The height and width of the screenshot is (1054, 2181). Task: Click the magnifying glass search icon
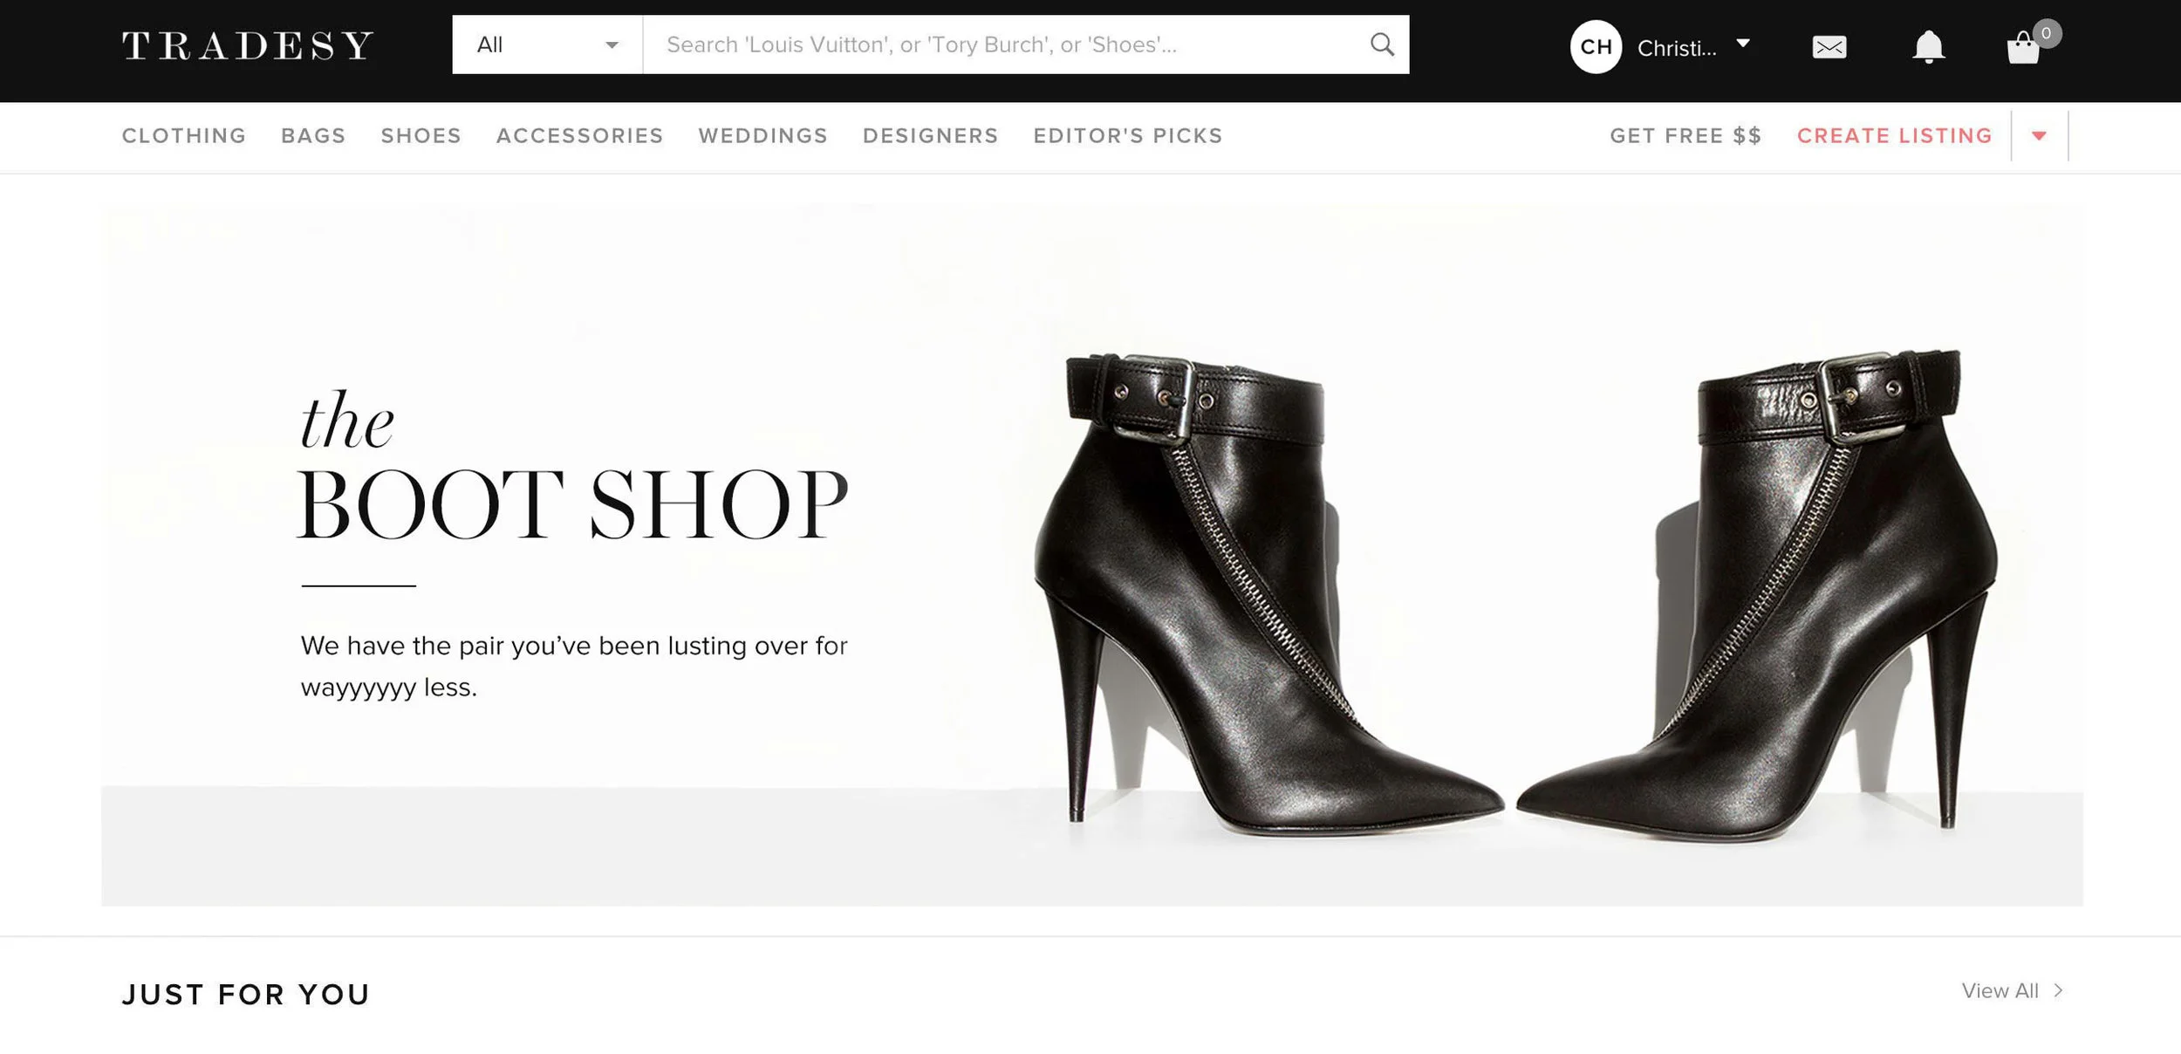1382,44
